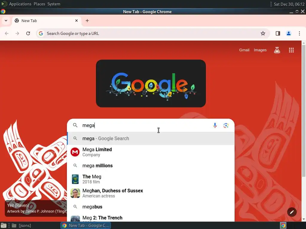Screen dimensions: 306x229
Task: Click the Google icon in address bar
Action: pyautogui.click(x=41, y=33)
